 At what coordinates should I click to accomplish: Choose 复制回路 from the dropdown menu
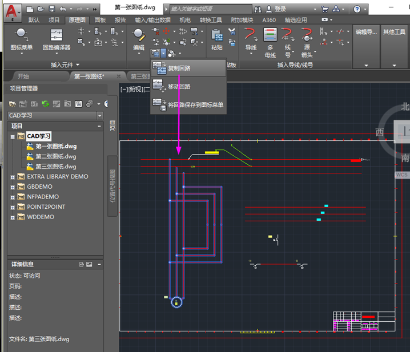[179, 68]
